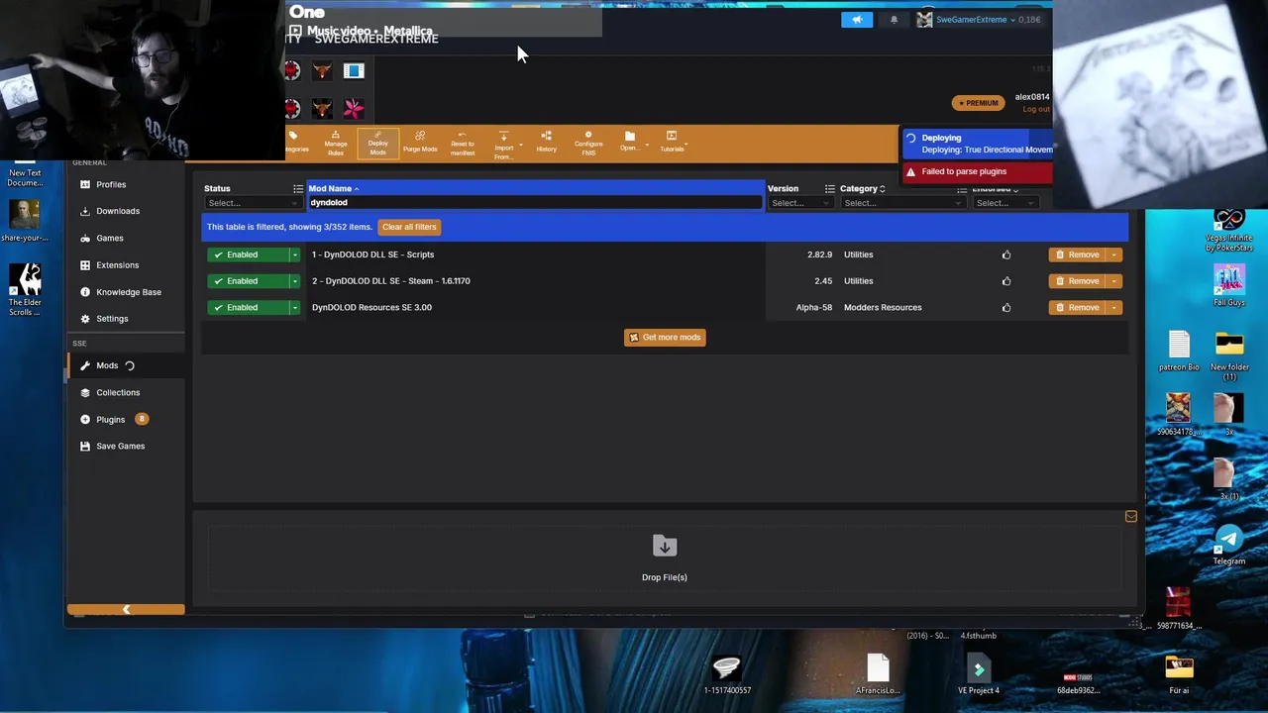Open the Endorsed filter Select dropdown
This screenshot has width=1268, height=713.
click(x=1004, y=203)
